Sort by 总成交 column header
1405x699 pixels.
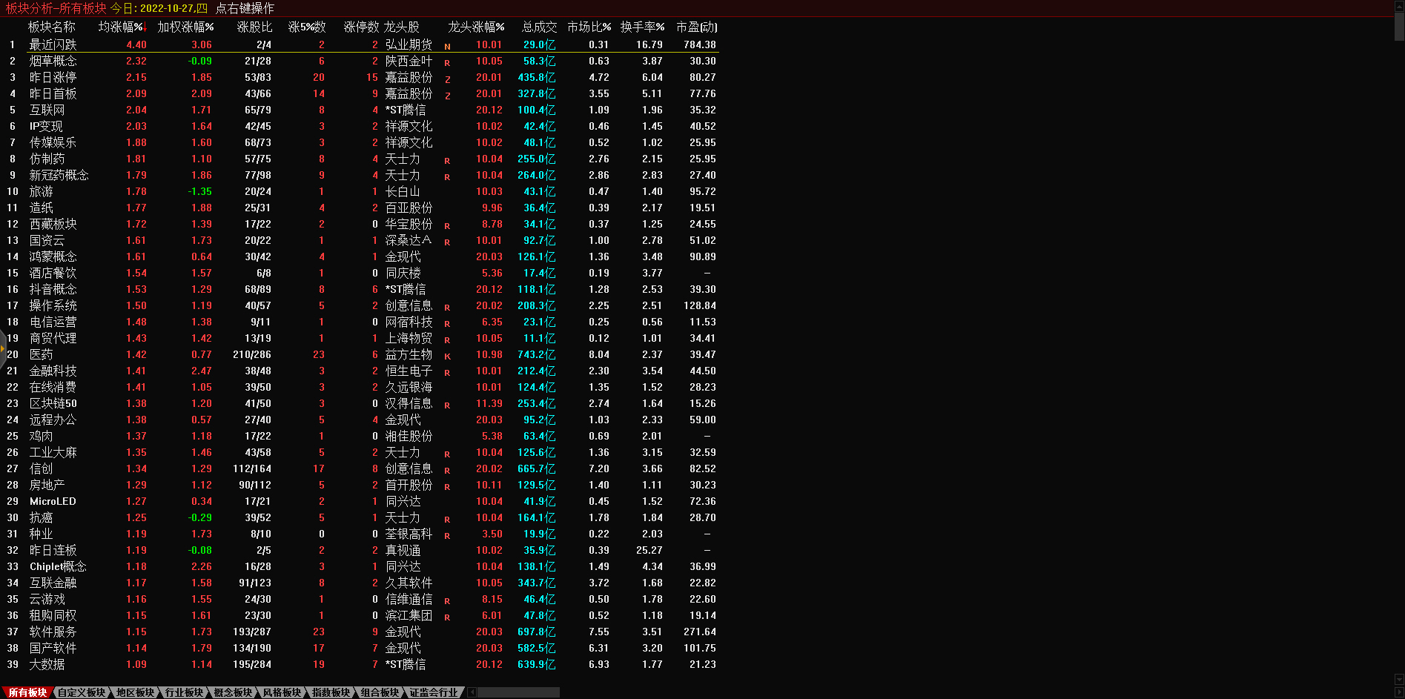539,27
